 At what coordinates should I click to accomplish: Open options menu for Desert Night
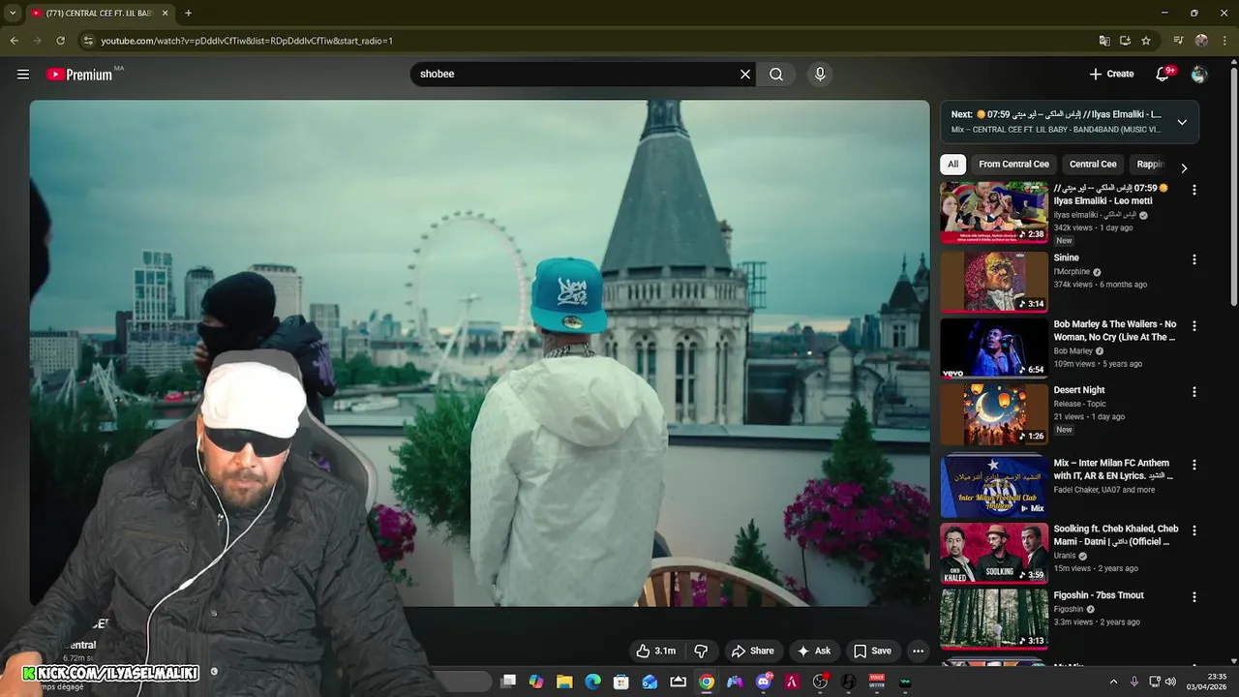[x=1194, y=392]
